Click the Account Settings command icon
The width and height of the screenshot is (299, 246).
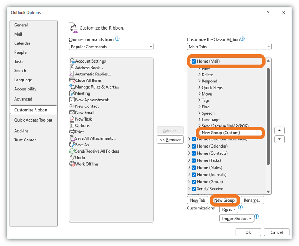(72, 61)
